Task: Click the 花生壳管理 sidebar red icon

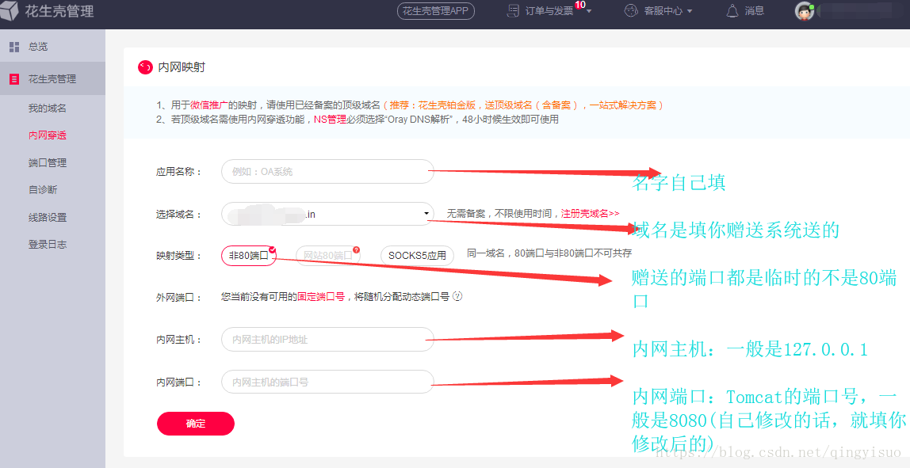Action: [x=14, y=79]
